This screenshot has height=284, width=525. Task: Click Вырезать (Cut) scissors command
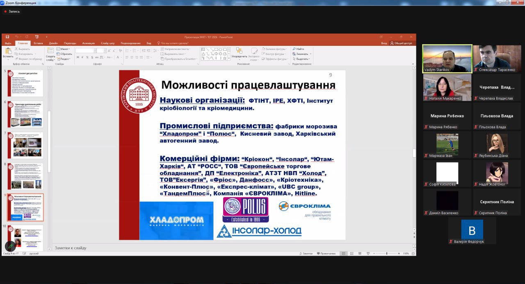22,49
